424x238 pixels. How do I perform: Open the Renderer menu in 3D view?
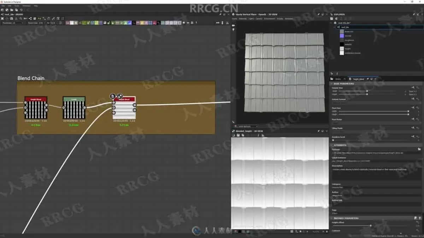click(x=289, y=19)
